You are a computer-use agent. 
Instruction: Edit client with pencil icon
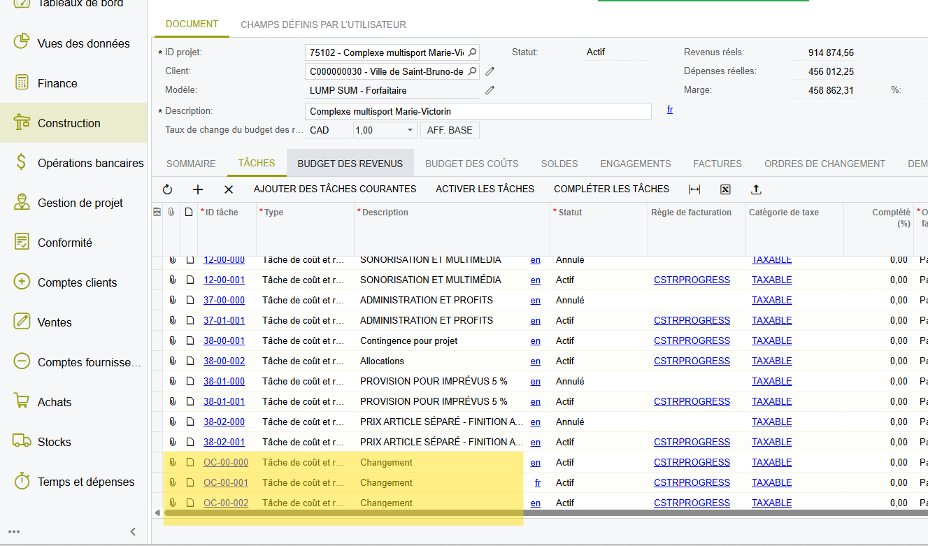click(x=490, y=71)
